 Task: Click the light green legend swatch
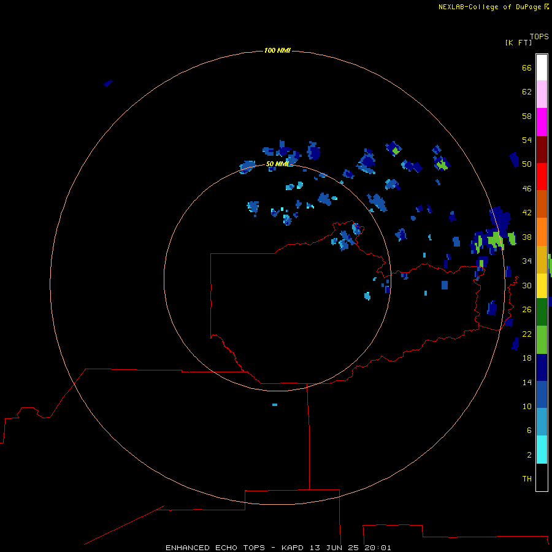542,340
